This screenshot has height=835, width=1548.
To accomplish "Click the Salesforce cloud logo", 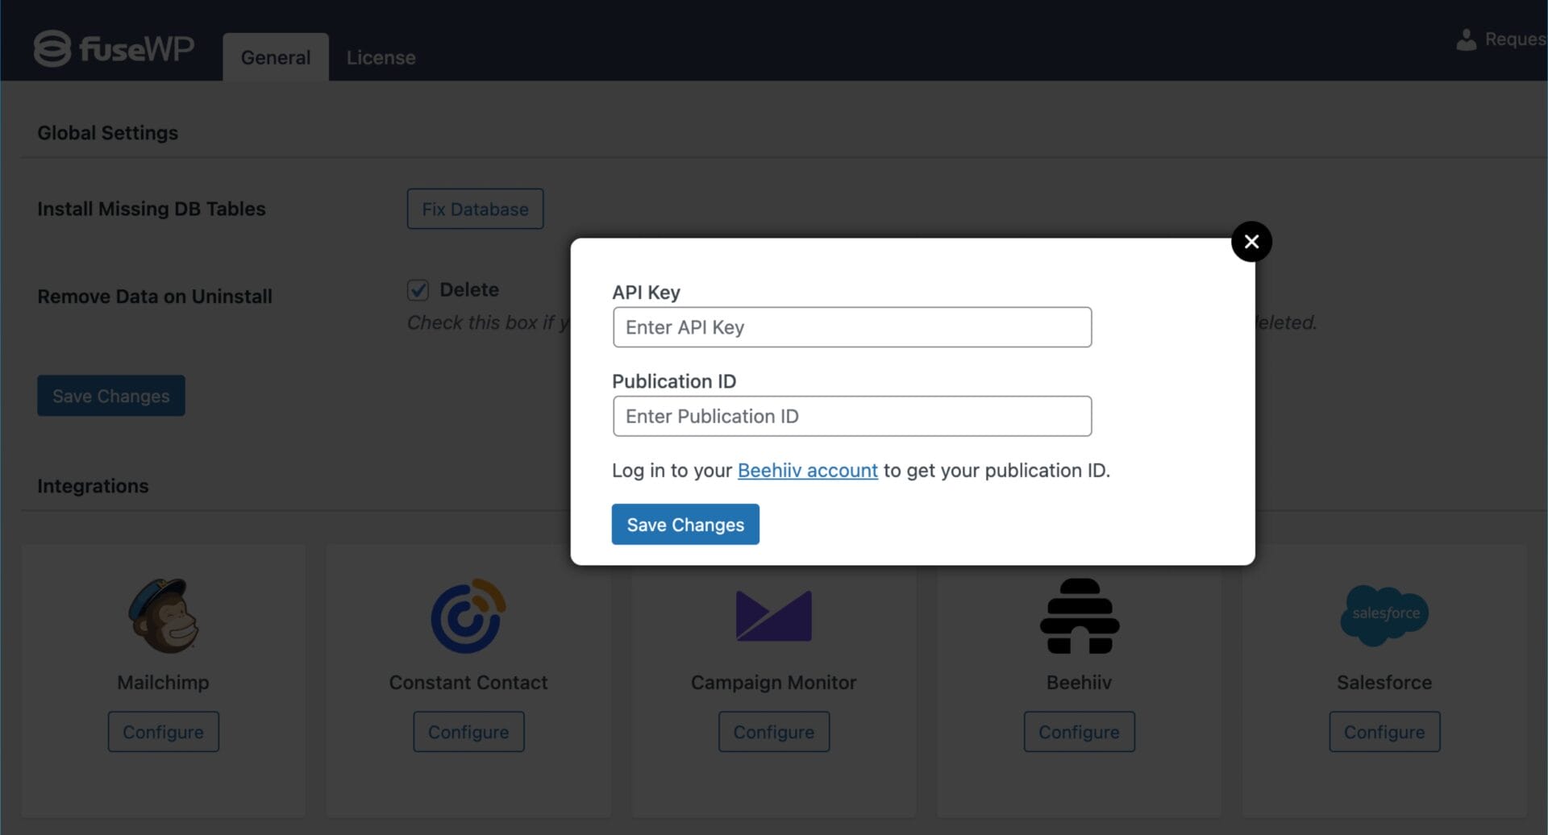I will coord(1384,615).
